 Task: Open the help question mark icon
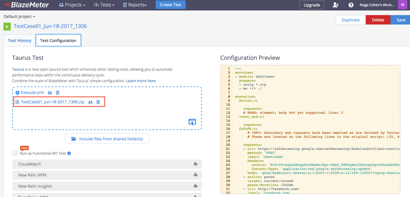click(x=351, y=5)
